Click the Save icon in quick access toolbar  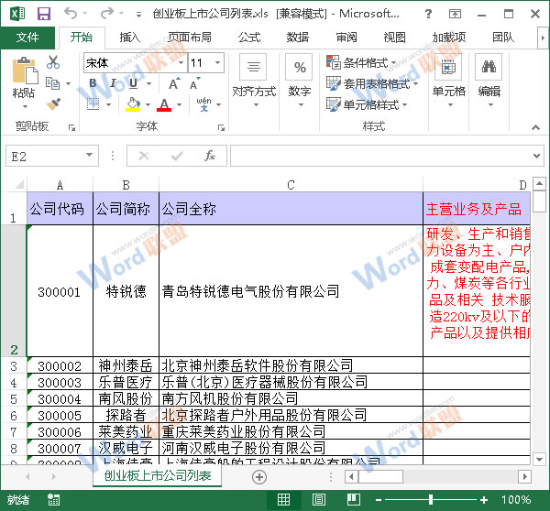coord(44,14)
